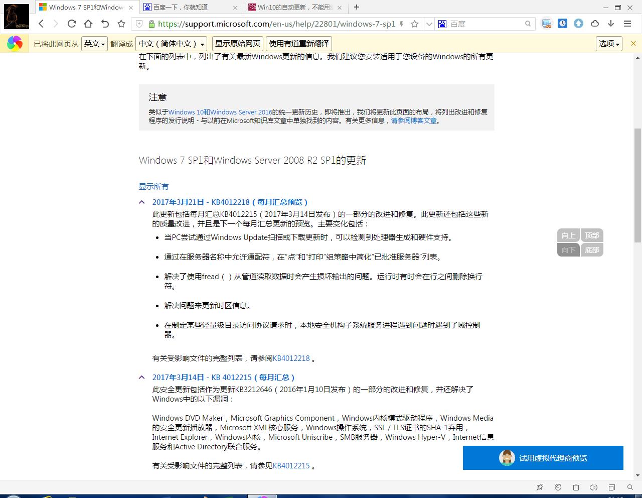Click the KB4012218 每月汇总预览 heading link
This screenshot has height=498, width=642.
[x=230, y=202]
